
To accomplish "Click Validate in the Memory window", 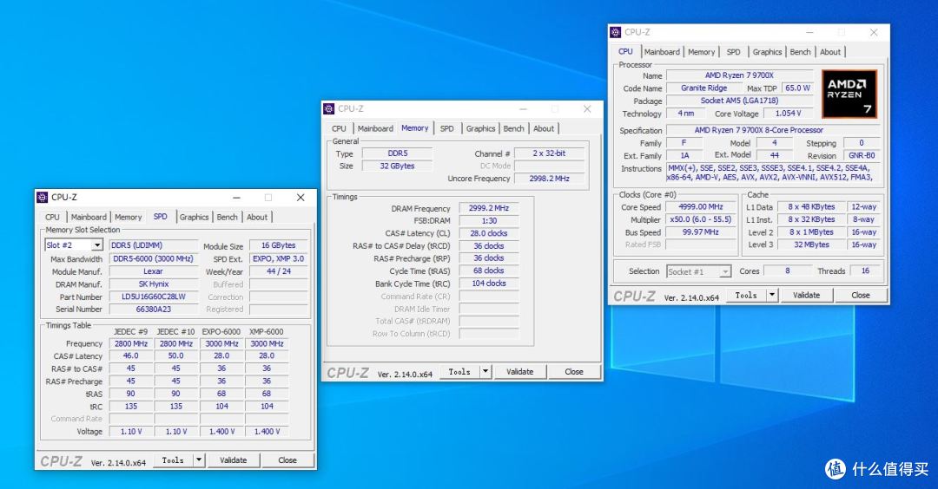I will tap(520, 371).
